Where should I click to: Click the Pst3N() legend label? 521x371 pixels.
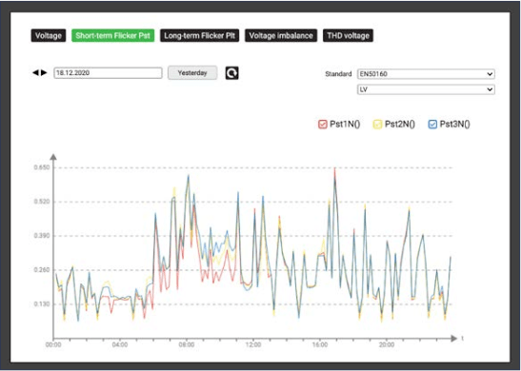coord(455,125)
